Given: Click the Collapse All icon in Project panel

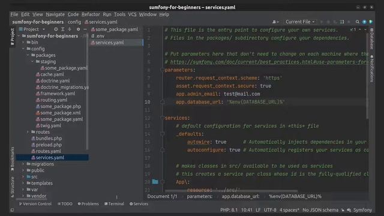Looking at the screenshot, I should pyautogui.click(x=70, y=29).
